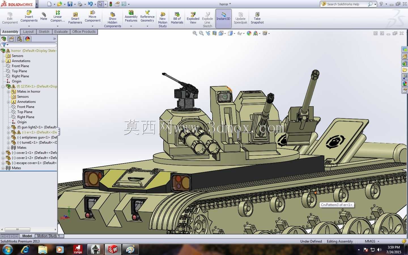Viewport: 408px width, 255px height.
Task: Create an Exploded View
Action: click(x=193, y=18)
